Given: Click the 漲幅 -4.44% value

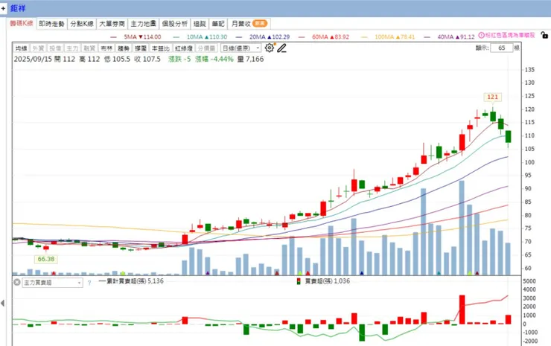Looking at the screenshot, I should (214, 59).
